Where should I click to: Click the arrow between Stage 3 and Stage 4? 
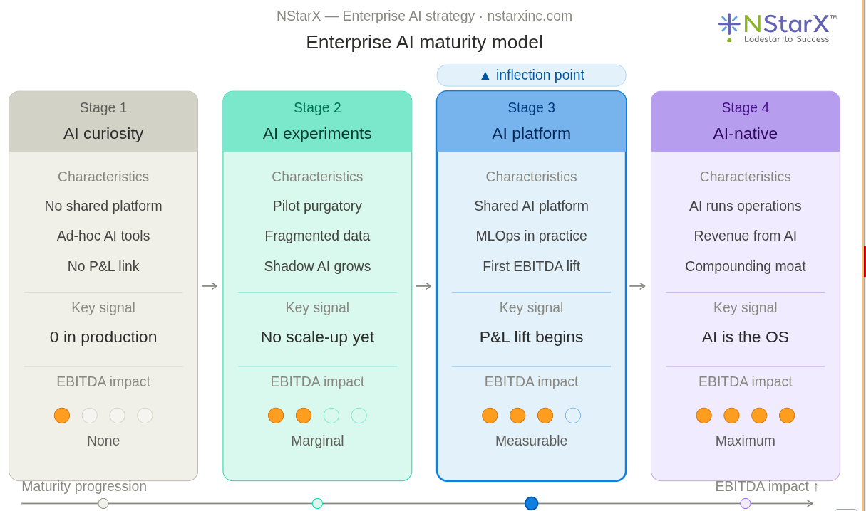click(637, 286)
